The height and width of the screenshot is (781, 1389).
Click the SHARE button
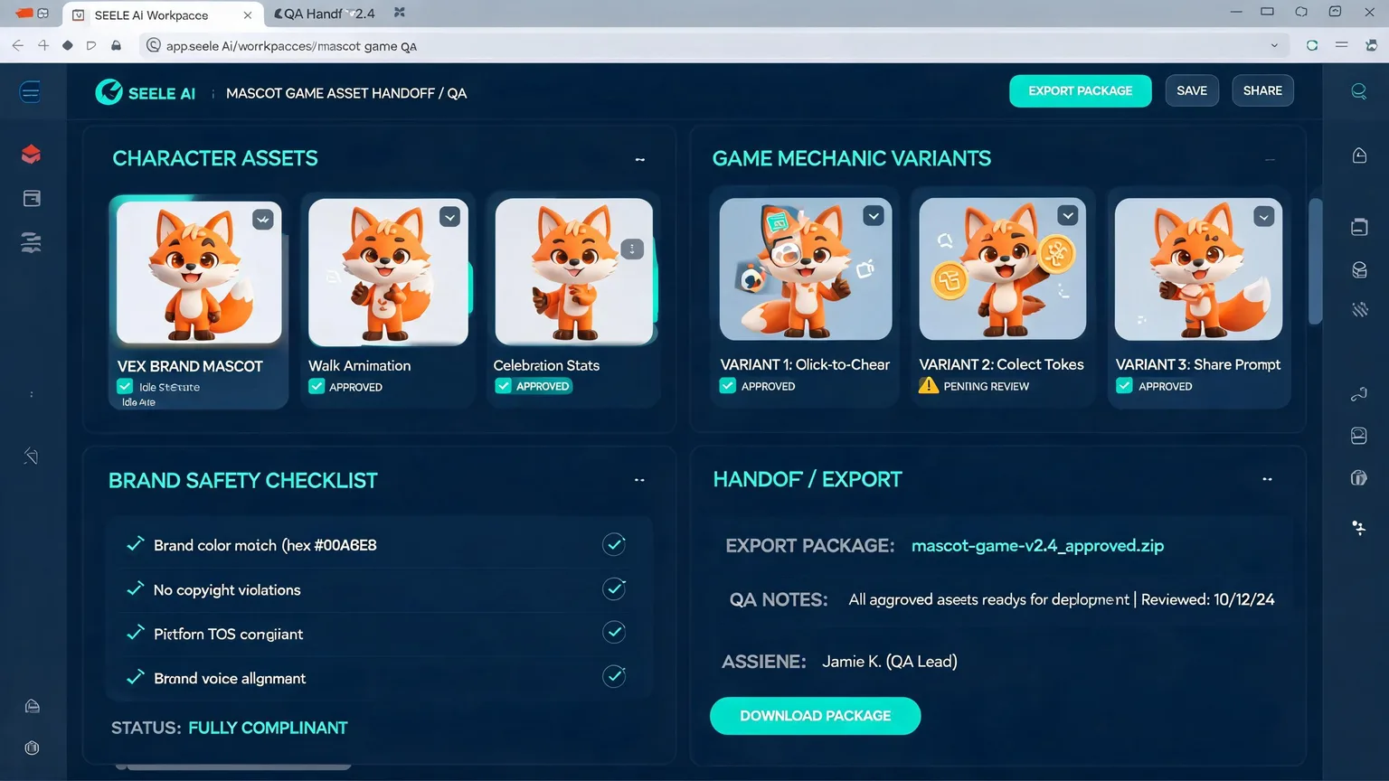(1262, 90)
